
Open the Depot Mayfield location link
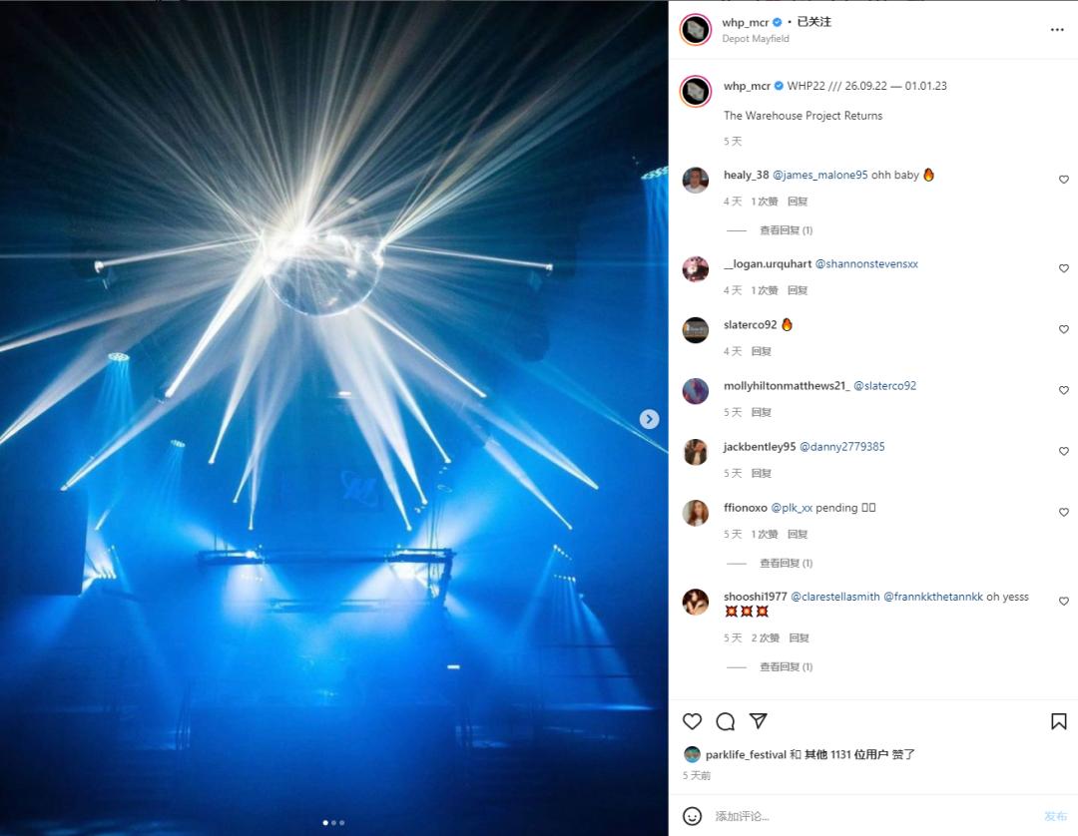click(x=756, y=39)
